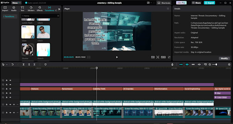This screenshot has height=124, width=233.
Task: Switch to the Audio tab
Action: point(14,9)
